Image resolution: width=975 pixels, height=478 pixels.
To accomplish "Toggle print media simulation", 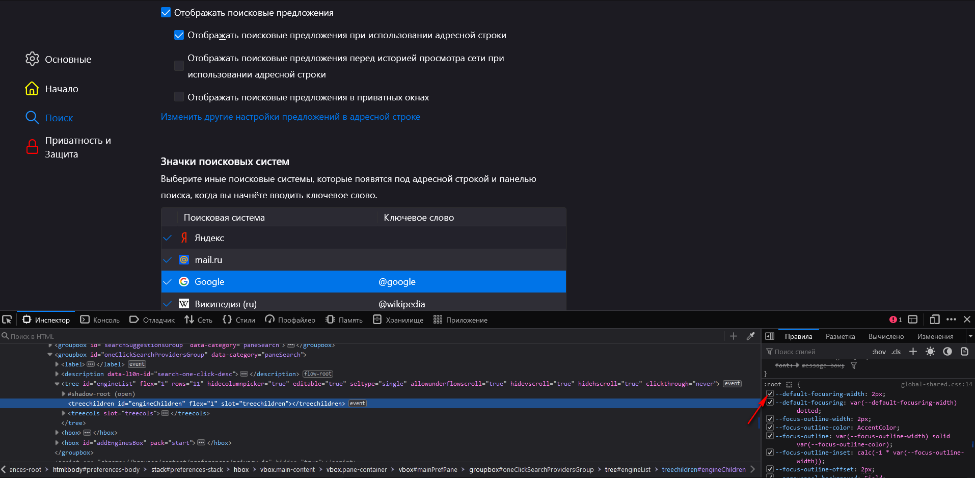I will (x=964, y=352).
